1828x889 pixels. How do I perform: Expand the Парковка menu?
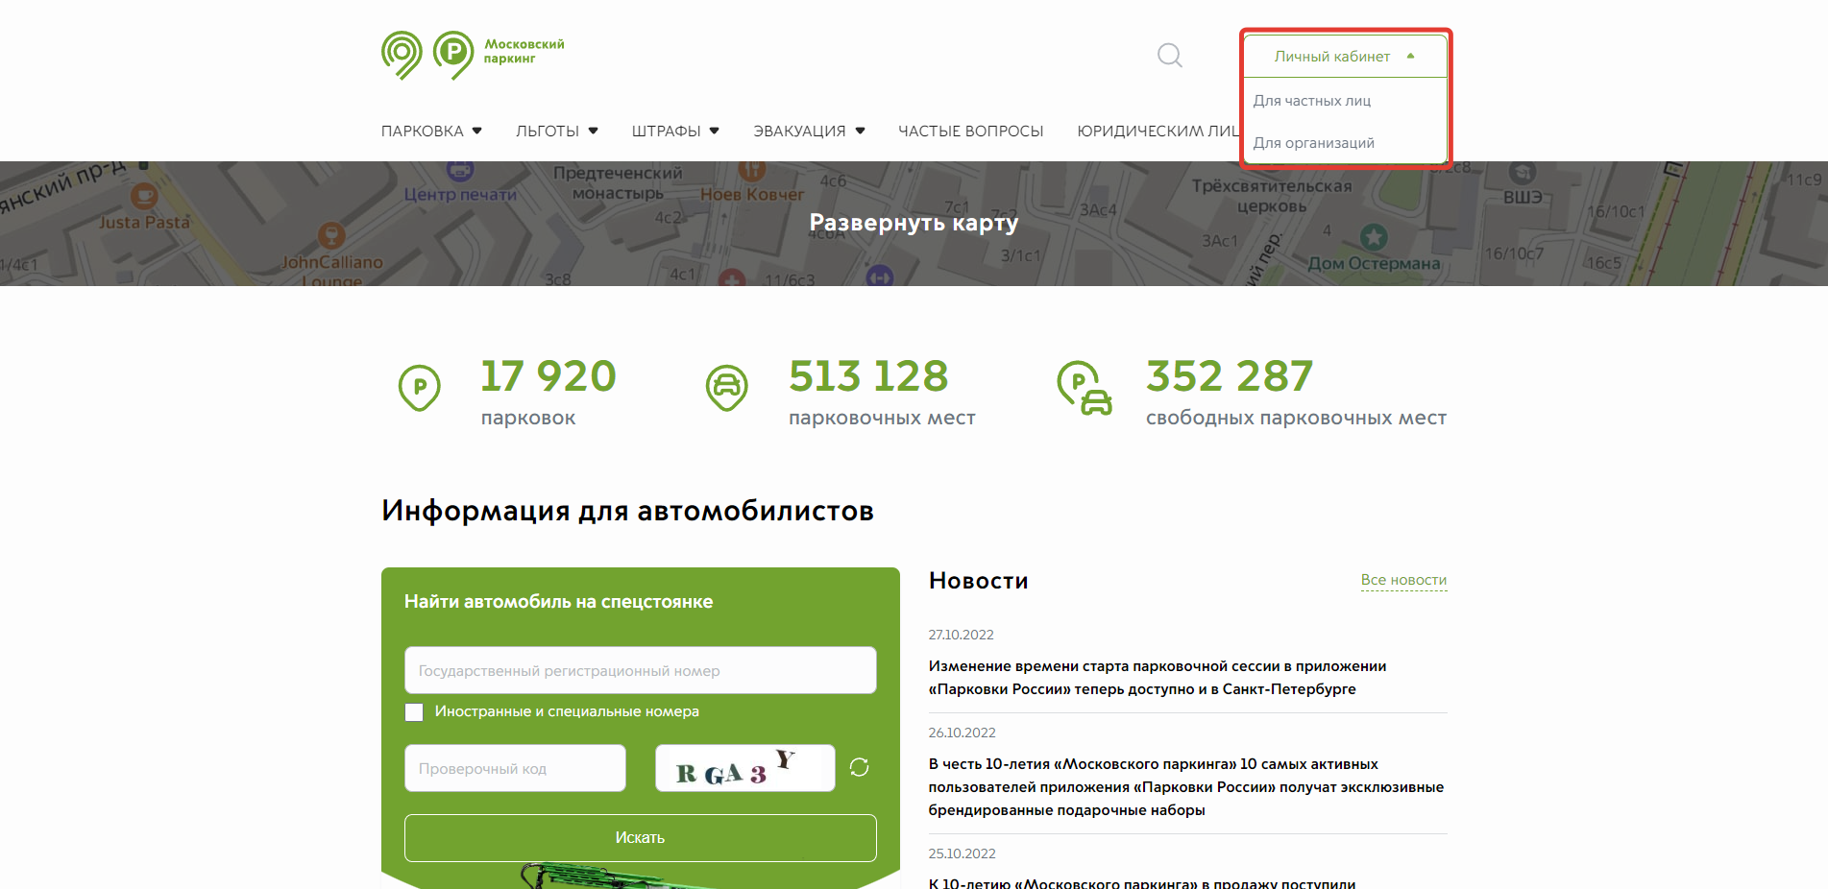(431, 132)
